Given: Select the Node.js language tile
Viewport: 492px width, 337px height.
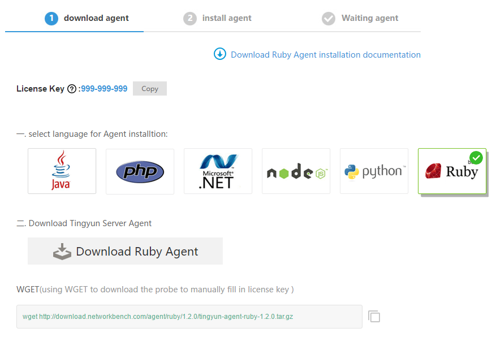Looking at the screenshot, I should (x=296, y=171).
